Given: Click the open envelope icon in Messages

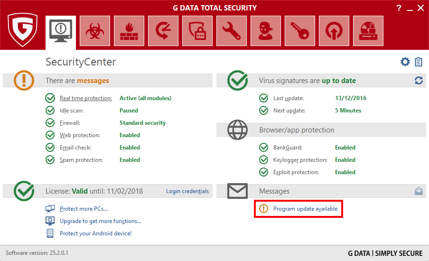Looking at the screenshot, I should [x=419, y=191].
